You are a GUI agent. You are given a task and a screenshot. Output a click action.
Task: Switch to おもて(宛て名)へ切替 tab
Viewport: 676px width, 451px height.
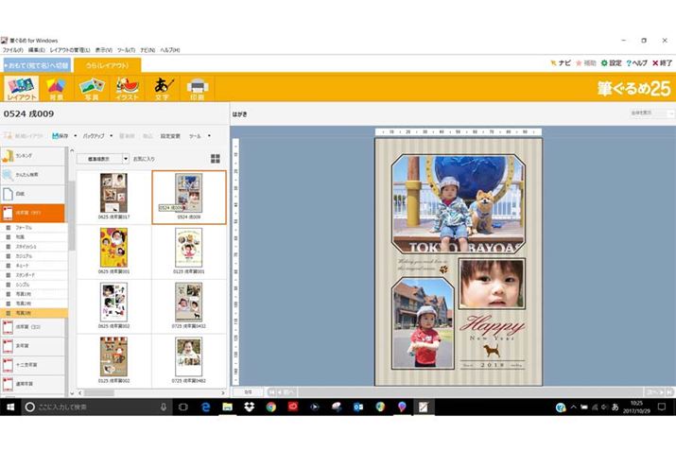pos(35,65)
